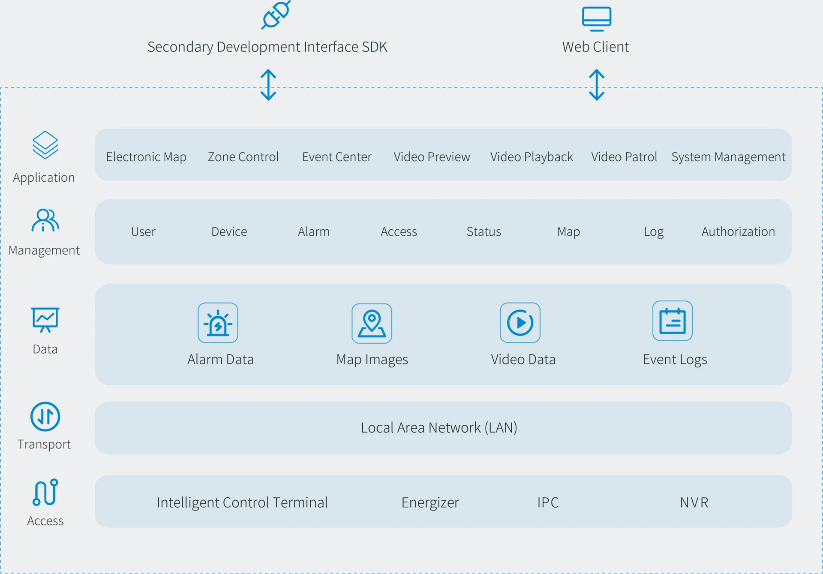This screenshot has height=574, width=823.
Task: Click "IPC" in Access row
Action: 548,502
